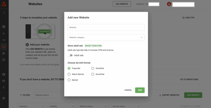The width and height of the screenshot is (211, 108).
Task: Select the Smartlink ad format
Action: point(93,68)
